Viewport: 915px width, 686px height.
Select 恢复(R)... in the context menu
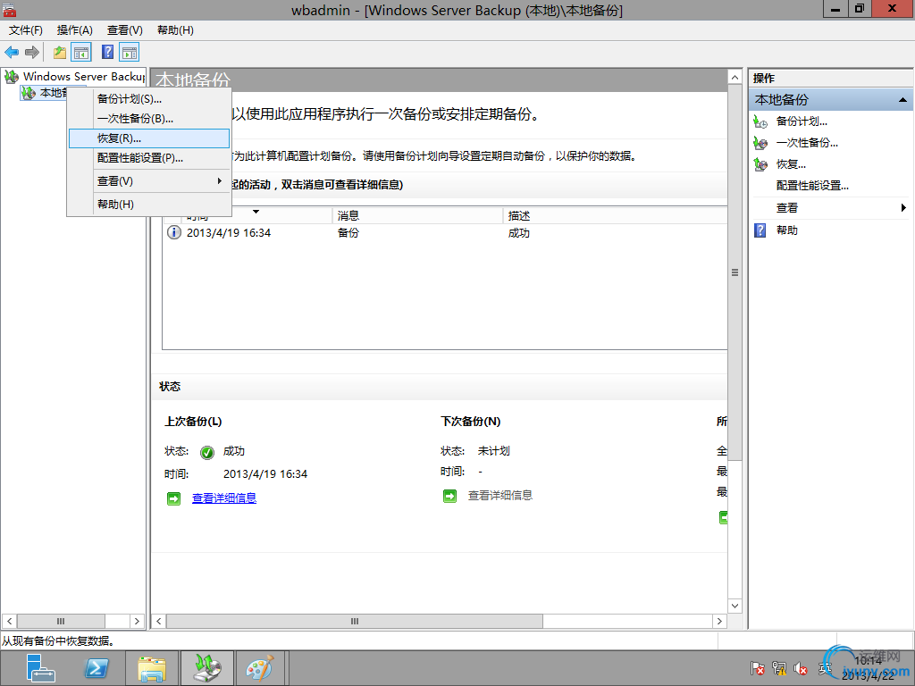click(149, 138)
